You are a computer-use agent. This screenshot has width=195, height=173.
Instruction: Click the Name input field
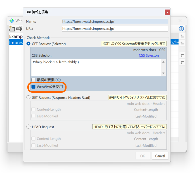tap(115, 21)
